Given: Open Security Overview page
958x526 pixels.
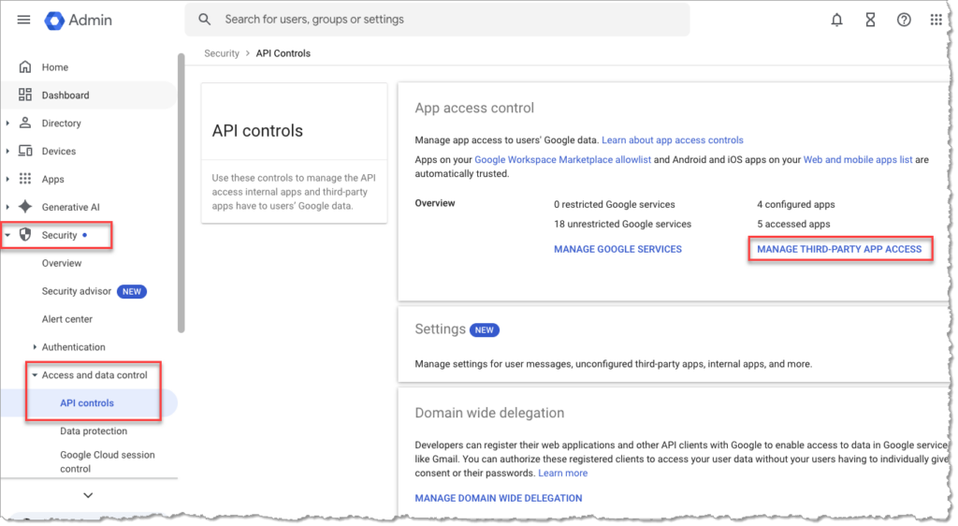Looking at the screenshot, I should pyautogui.click(x=62, y=263).
